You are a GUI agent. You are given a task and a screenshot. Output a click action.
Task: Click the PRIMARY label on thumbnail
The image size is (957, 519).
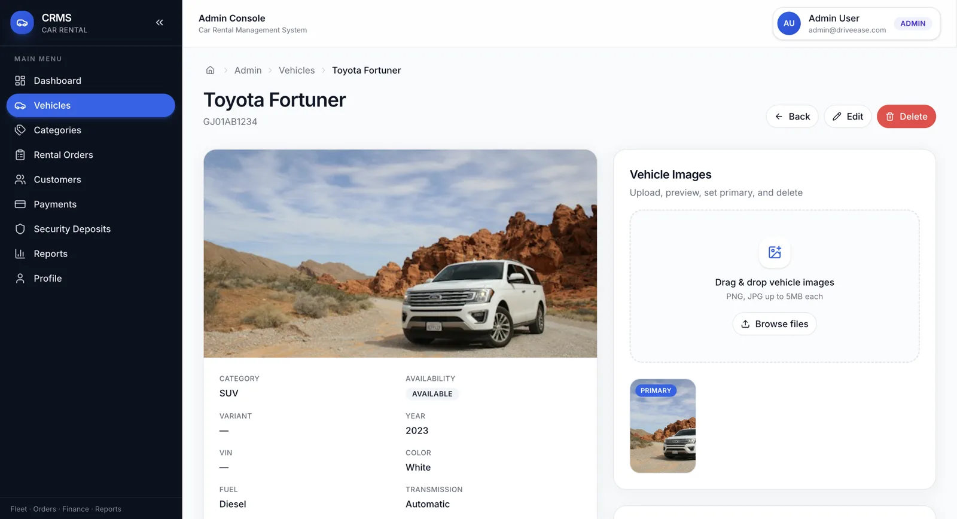click(656, 390)
